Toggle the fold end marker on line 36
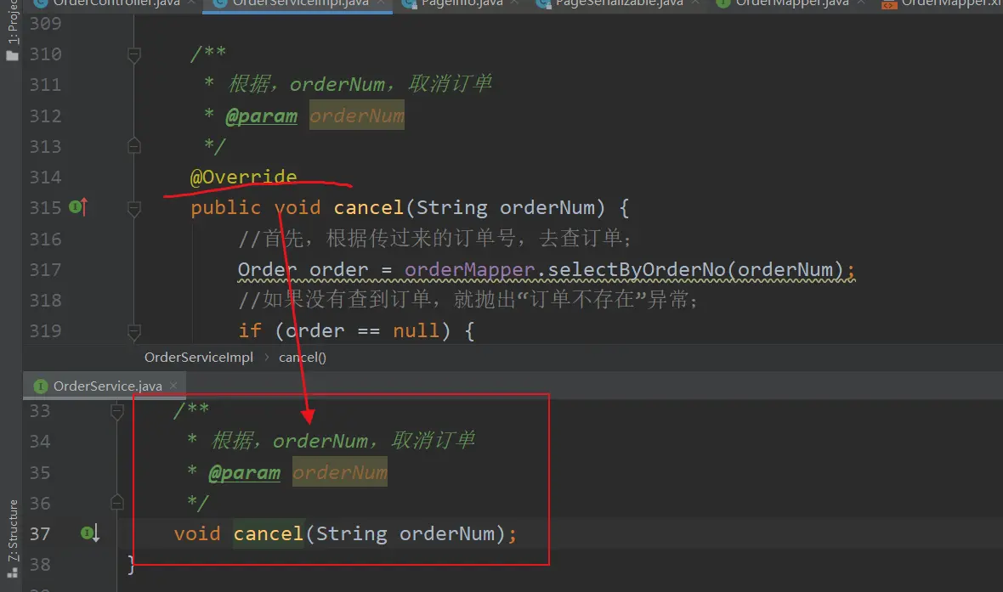 pyautogui.click(x=117, y=503)
